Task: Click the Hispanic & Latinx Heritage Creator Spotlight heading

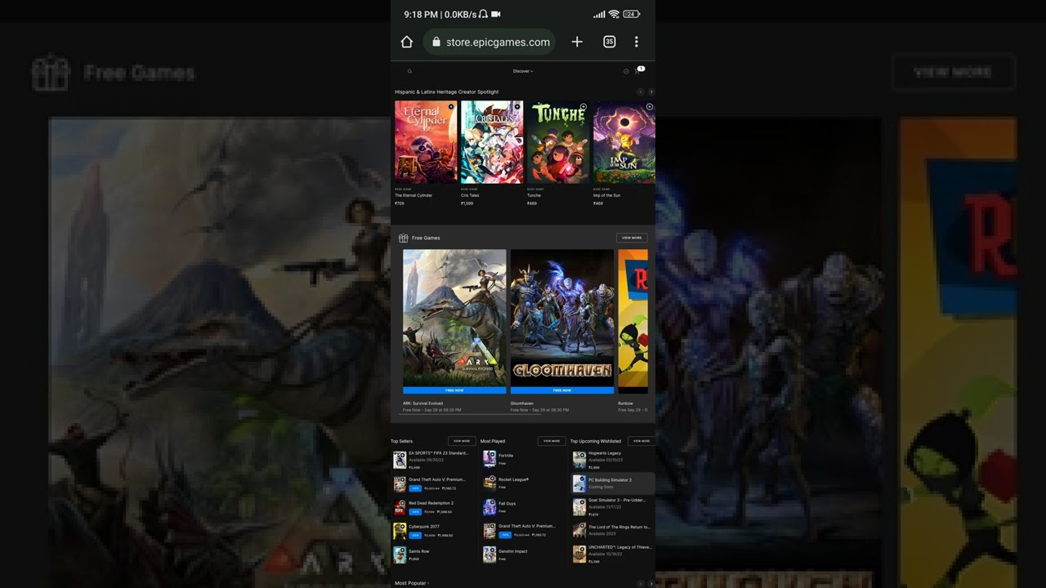Action: pyautogui.click(x=447, y=92)
